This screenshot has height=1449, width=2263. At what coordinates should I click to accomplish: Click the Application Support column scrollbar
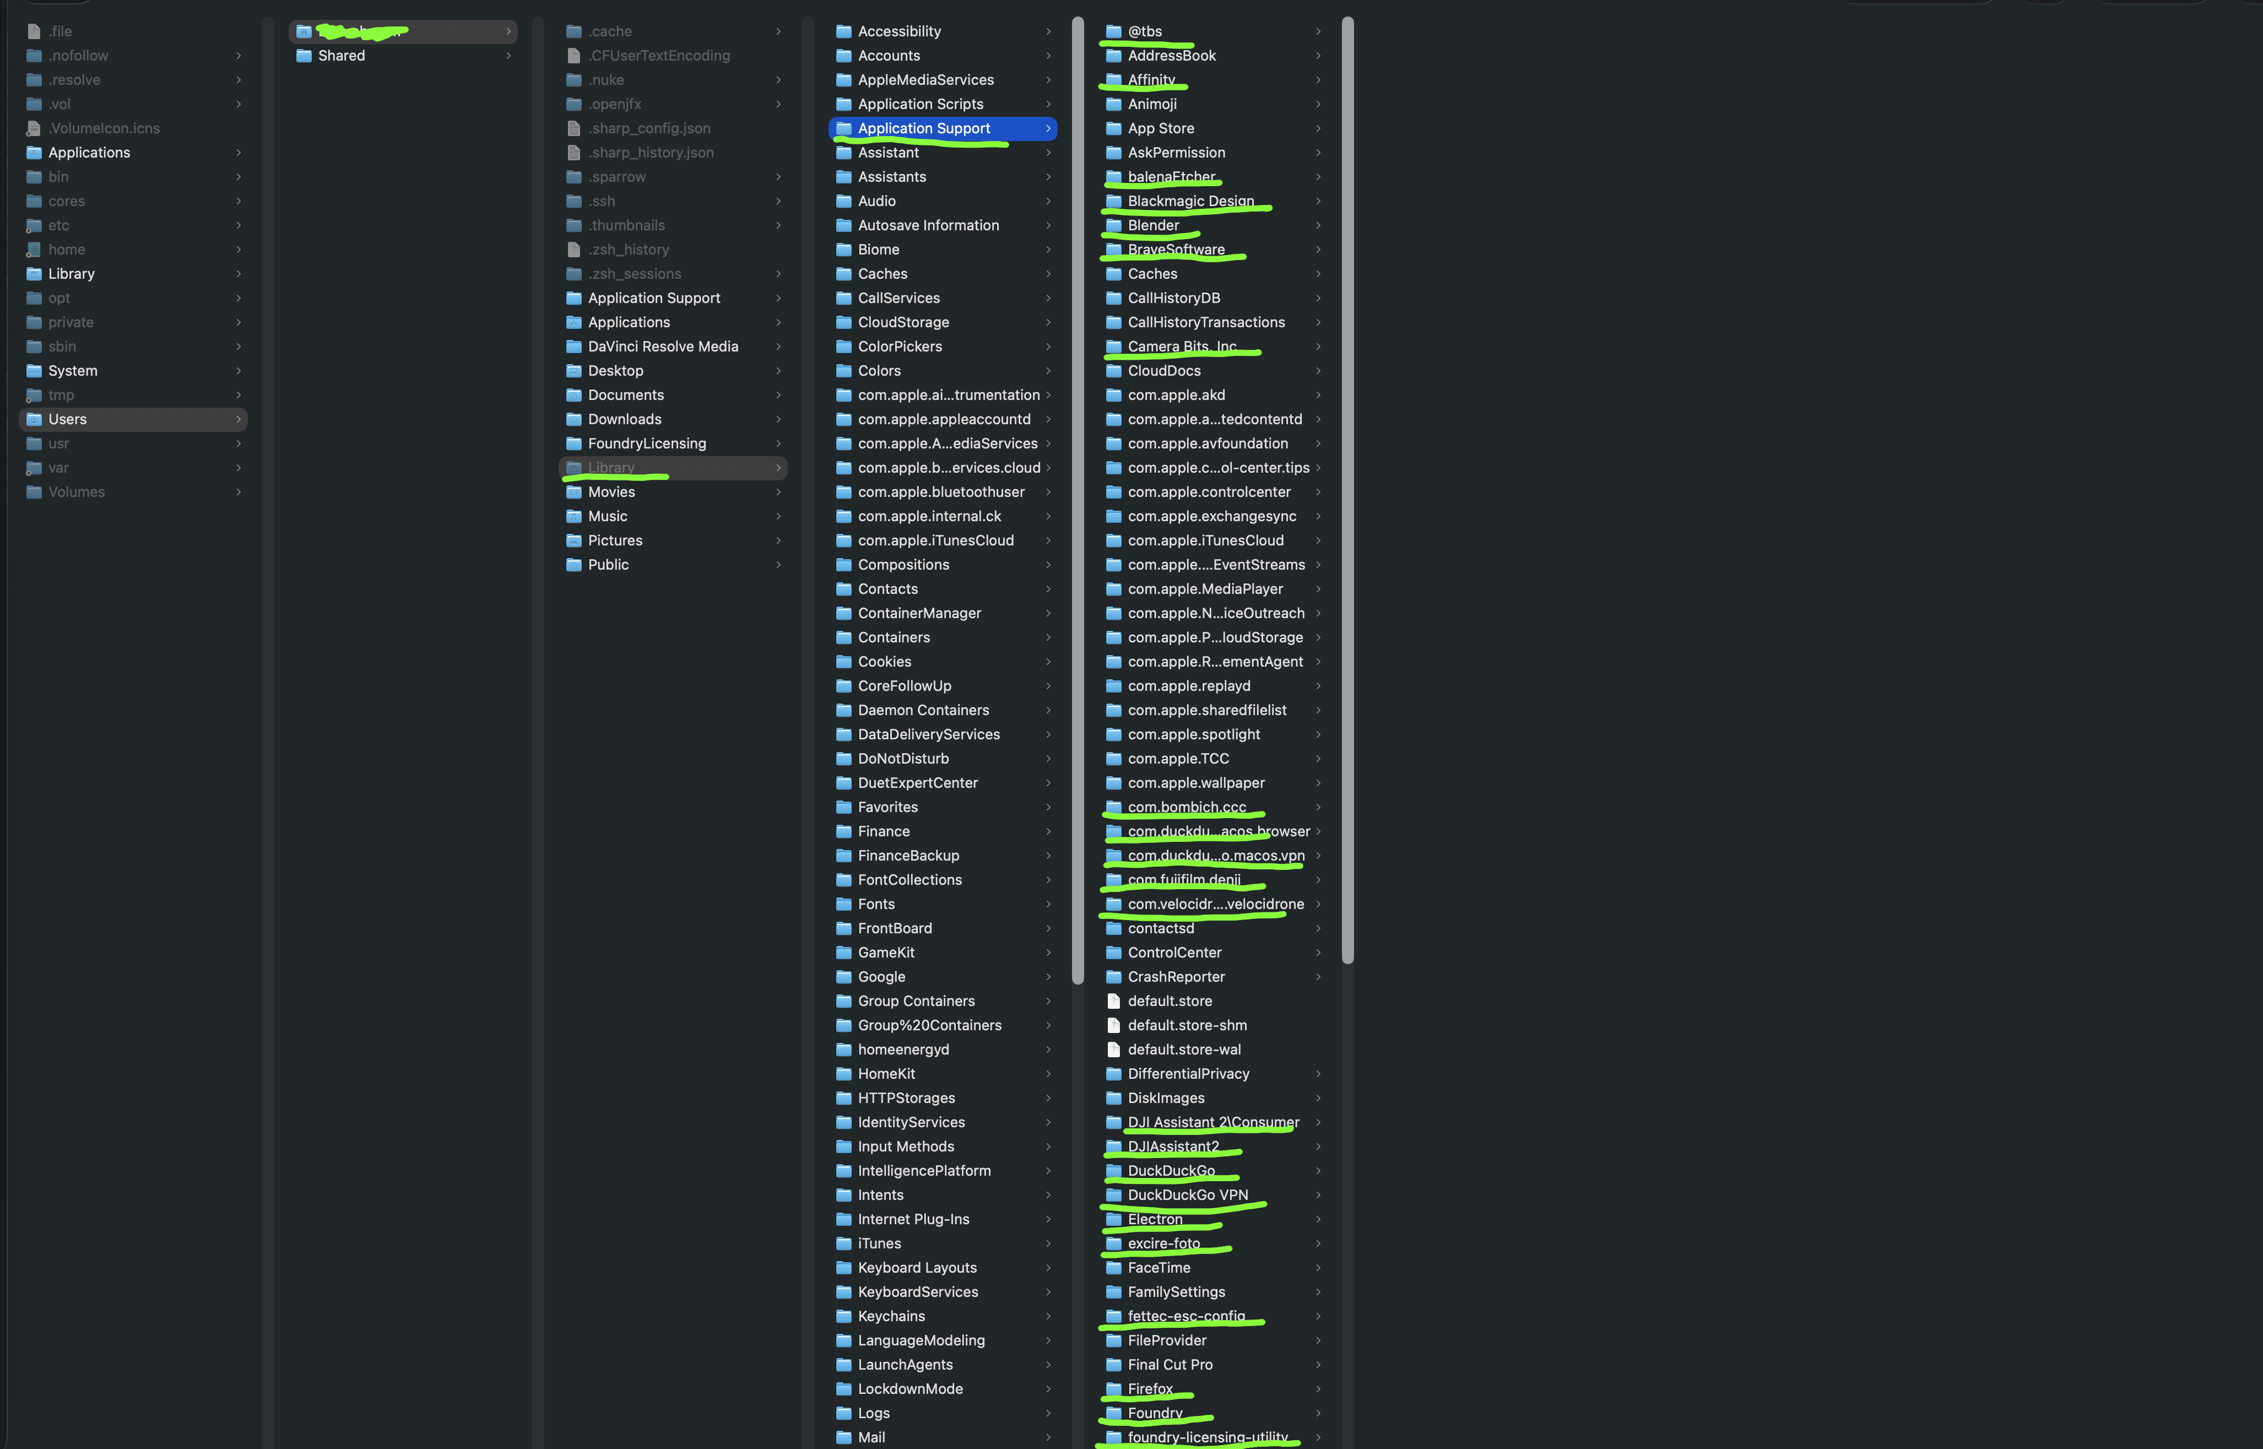1347,489
